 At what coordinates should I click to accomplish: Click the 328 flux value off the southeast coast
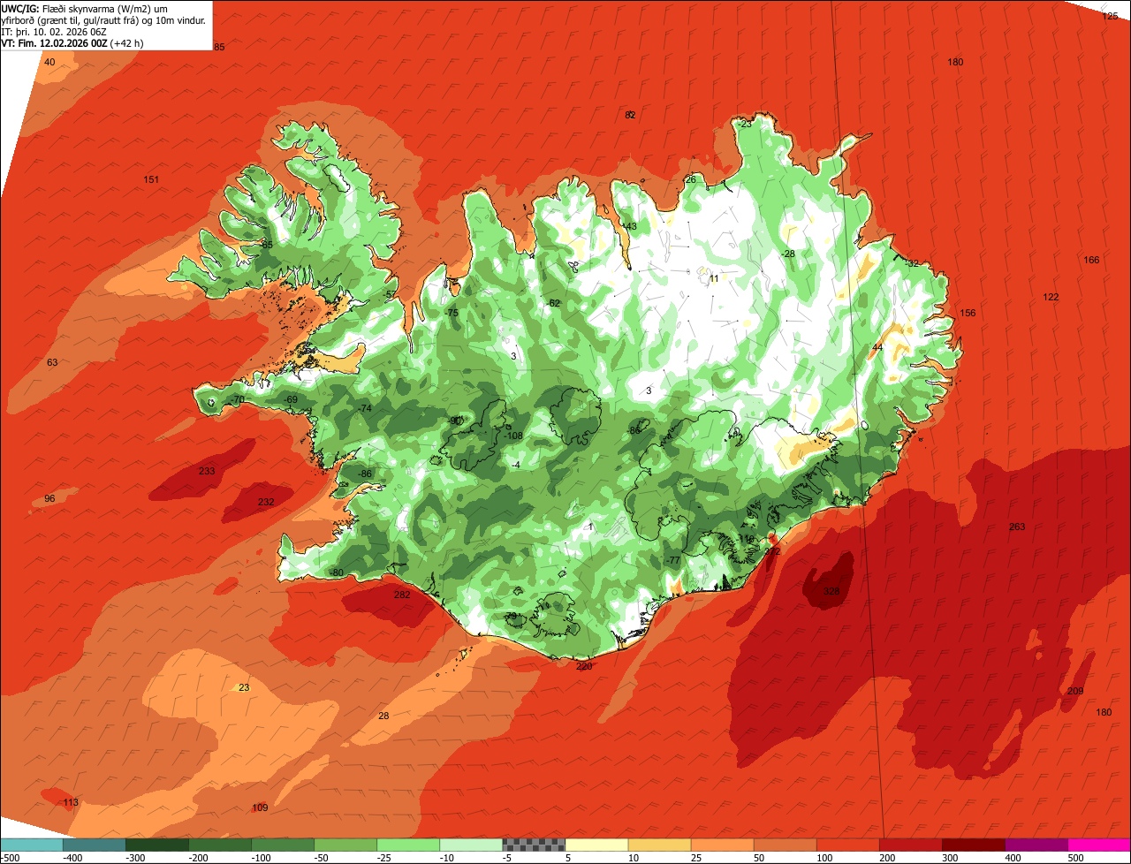831,592
